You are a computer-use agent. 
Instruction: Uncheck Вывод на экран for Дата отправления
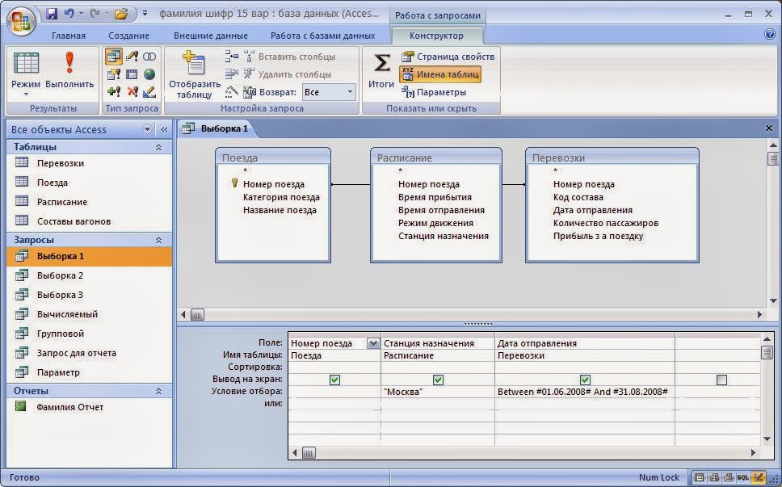(584, 380)
